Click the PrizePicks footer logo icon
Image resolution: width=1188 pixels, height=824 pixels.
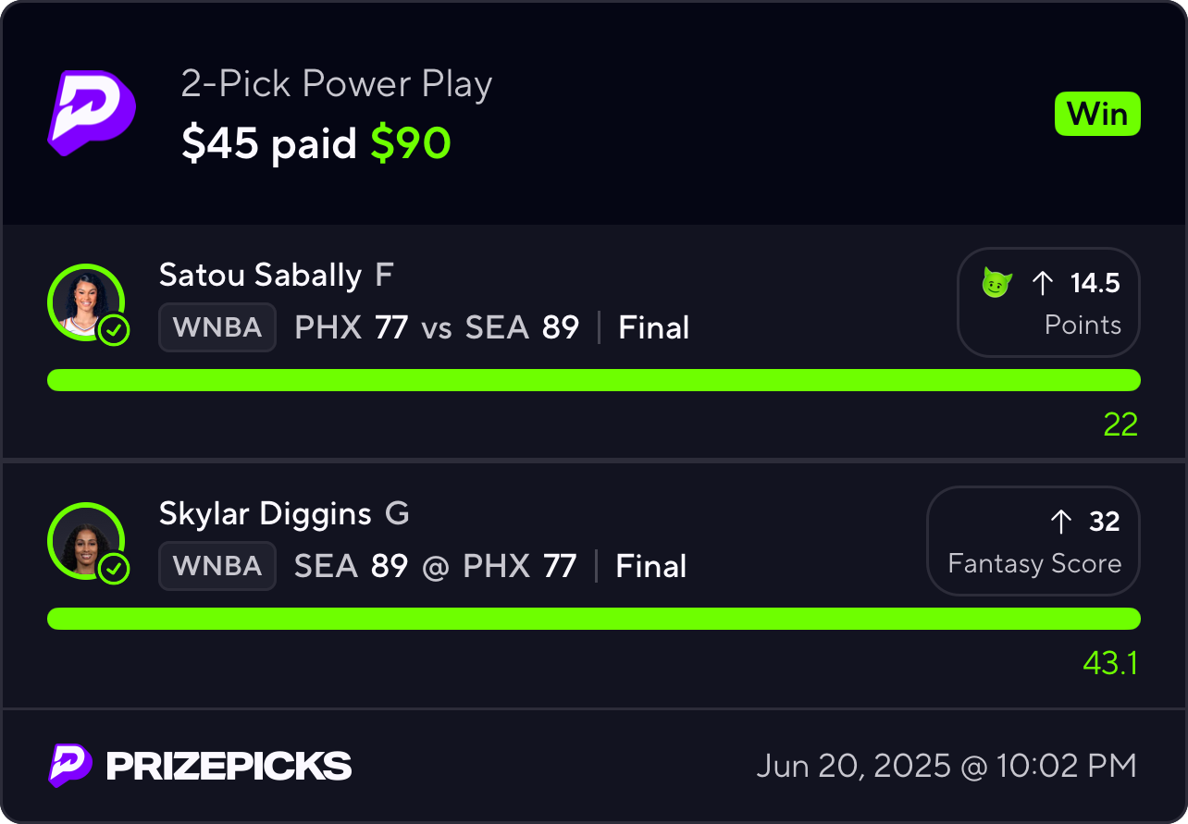pos(70,766)
